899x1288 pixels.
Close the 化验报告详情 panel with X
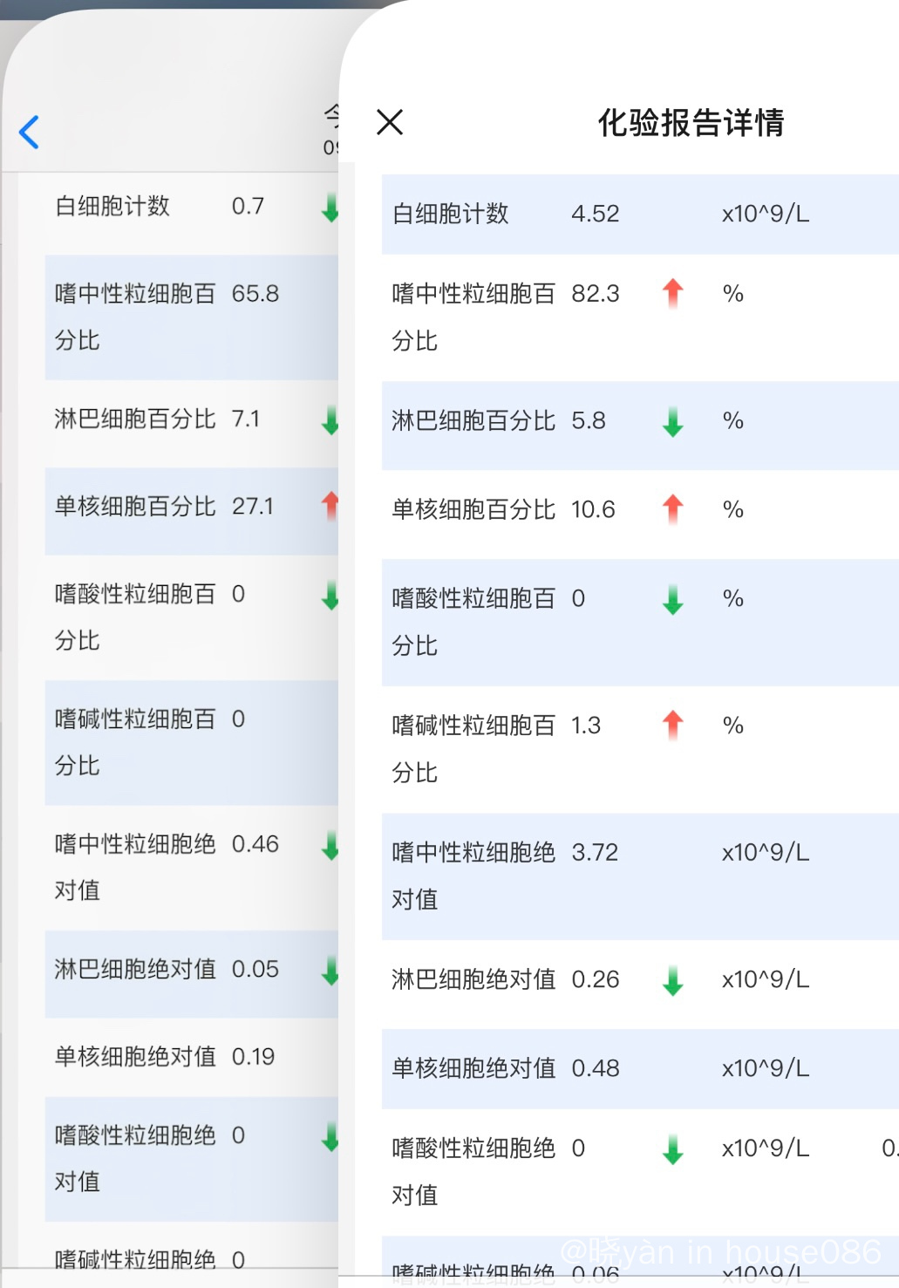coord(390,122)
